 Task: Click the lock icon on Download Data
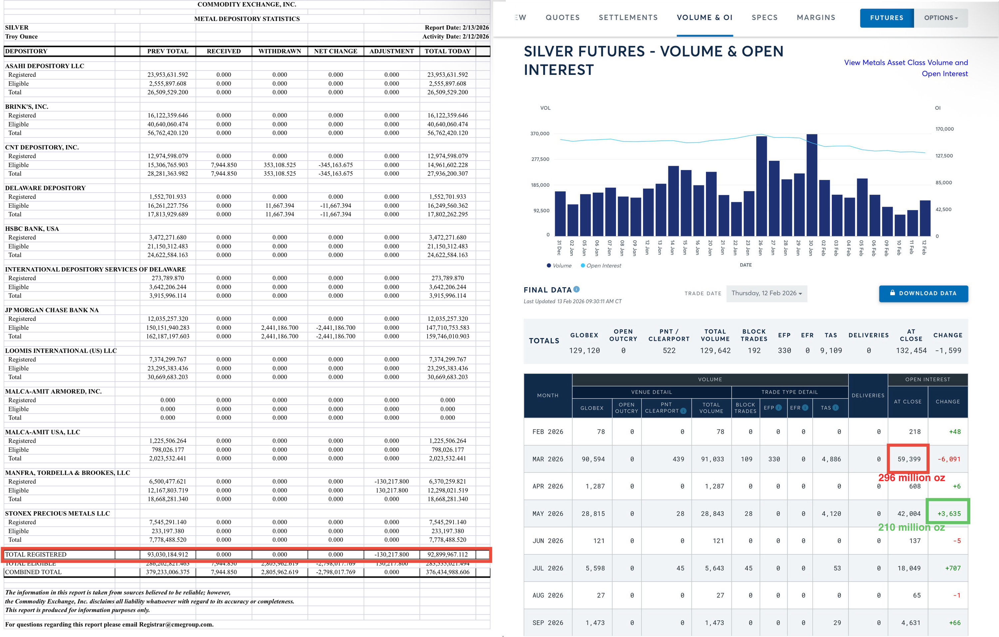tap(892, 293)
